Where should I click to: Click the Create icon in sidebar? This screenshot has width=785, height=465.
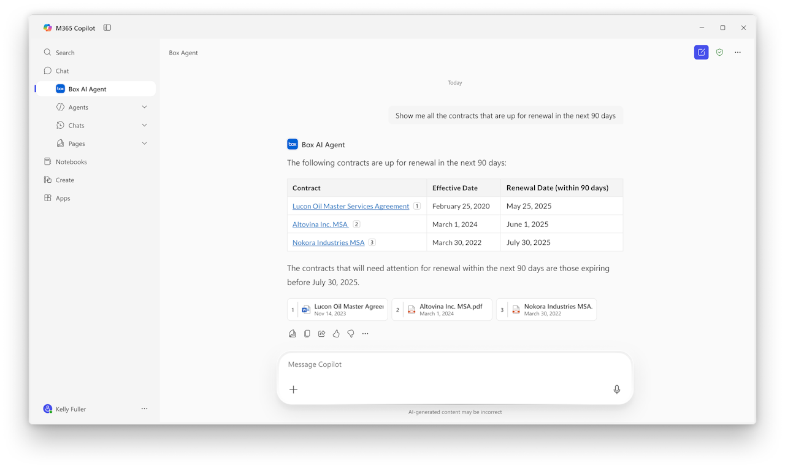tap(48, 180)
